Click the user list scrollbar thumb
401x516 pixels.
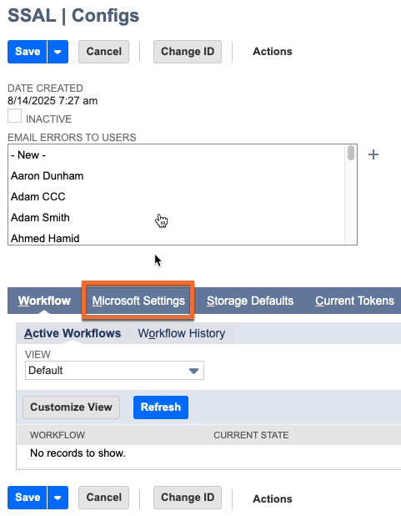click(x=351, y=153)
